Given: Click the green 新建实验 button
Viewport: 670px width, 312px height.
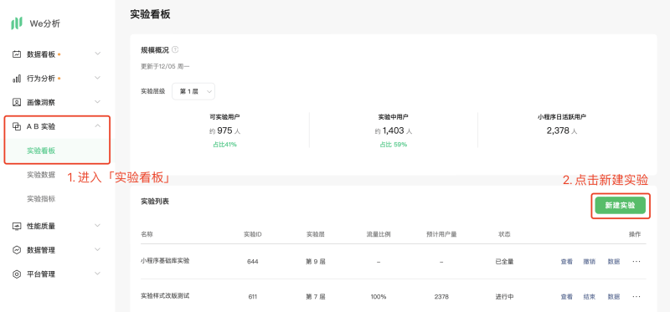Looking at the screenshot, I should 620,205.
